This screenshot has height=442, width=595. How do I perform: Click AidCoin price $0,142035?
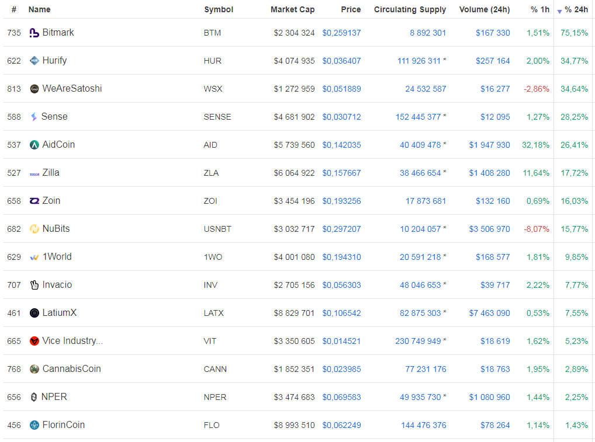coord(341,145)
